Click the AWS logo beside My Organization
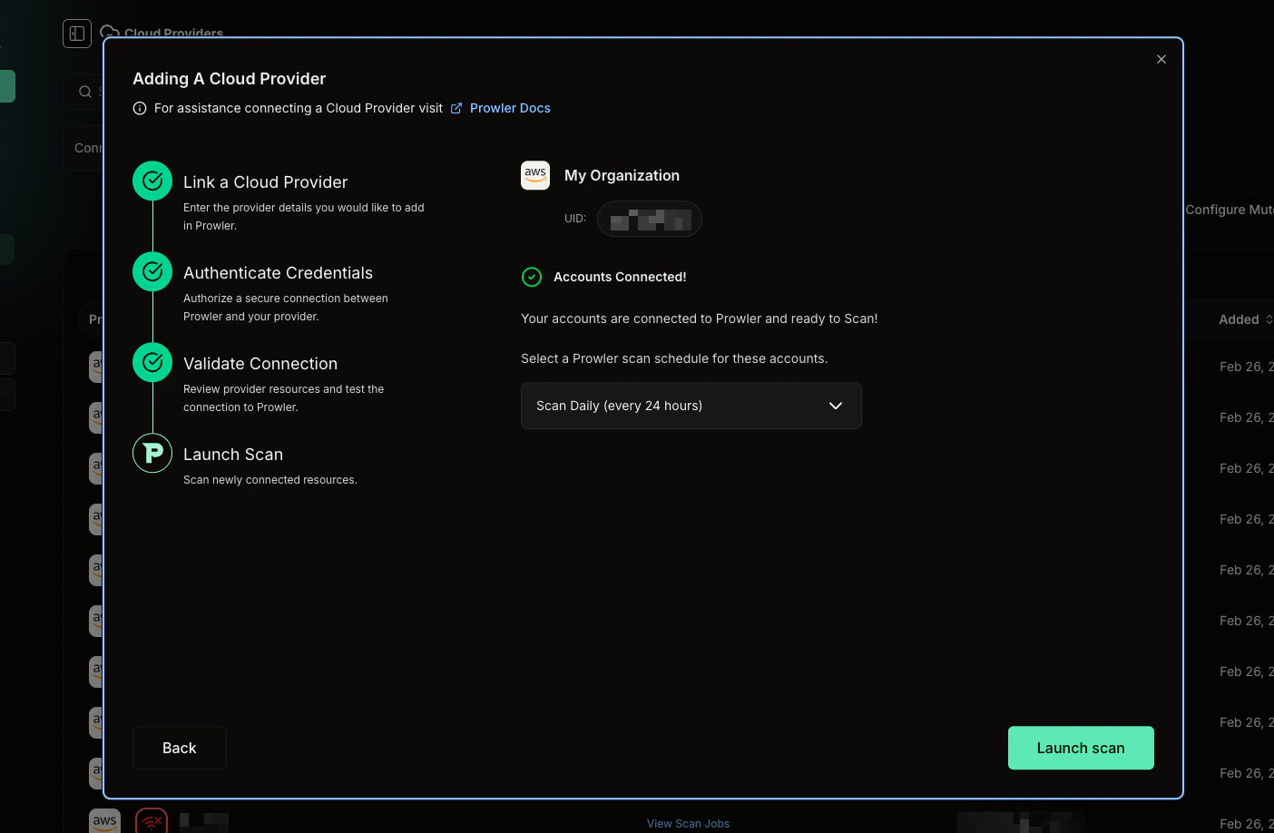The width and height of the screenshot is (1274, 833). pos(535,175)
